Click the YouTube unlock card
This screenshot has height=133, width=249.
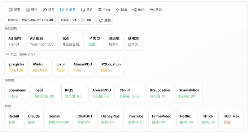click(x=136, y=119)
